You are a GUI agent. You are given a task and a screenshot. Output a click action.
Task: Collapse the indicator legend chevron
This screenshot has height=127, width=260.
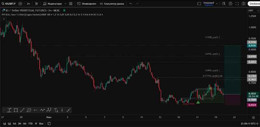pyautogui.click(x=4, y=19)
